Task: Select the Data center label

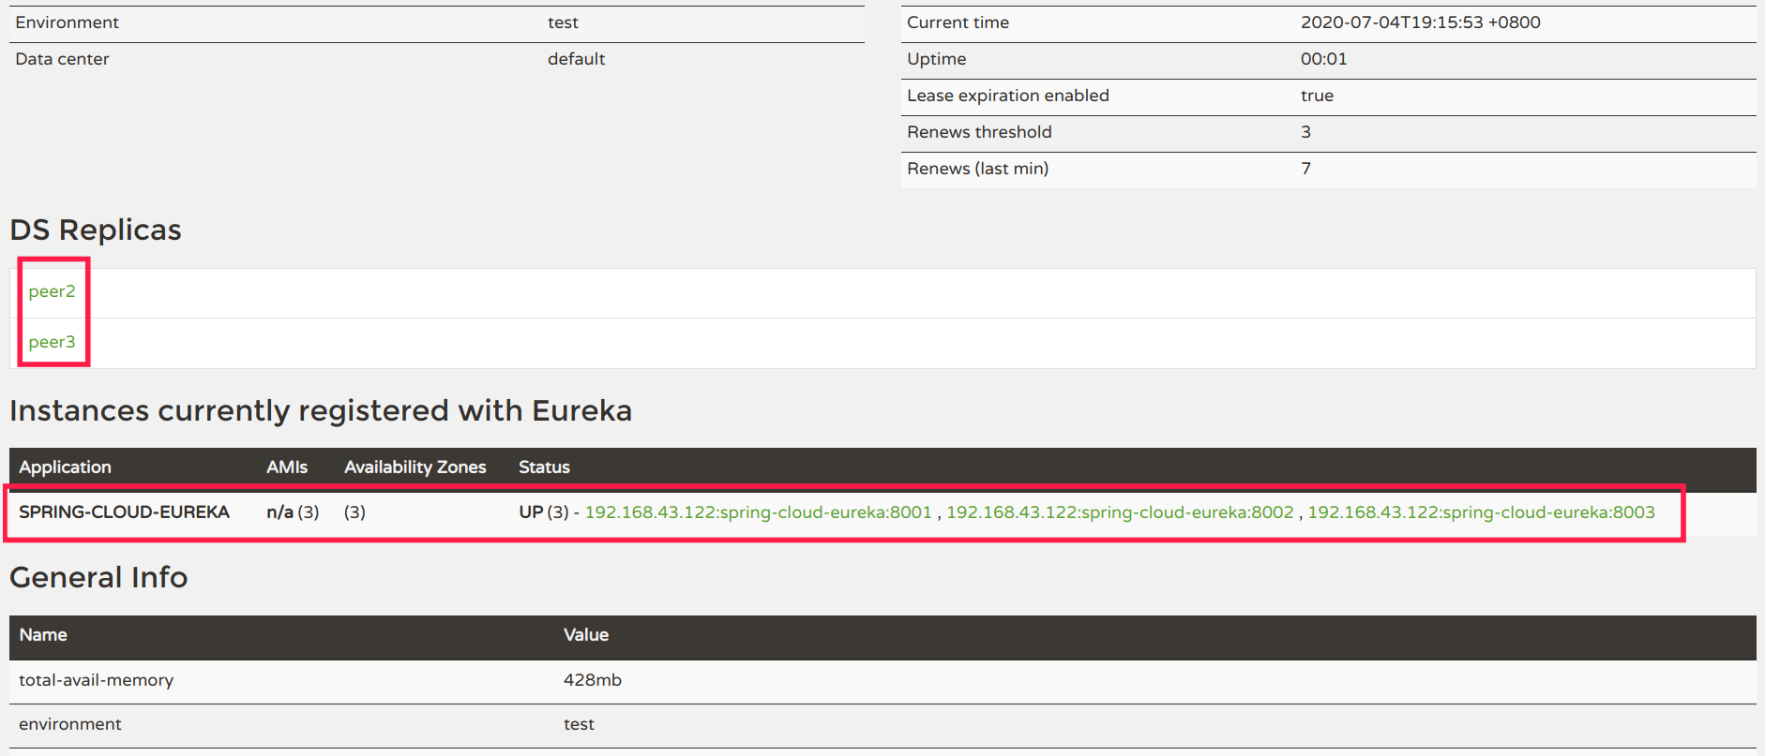Action: pyautogui.click(x=62, y=59)
